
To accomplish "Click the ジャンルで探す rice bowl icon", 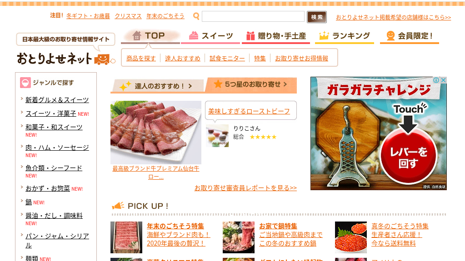I will pos(25,83).
